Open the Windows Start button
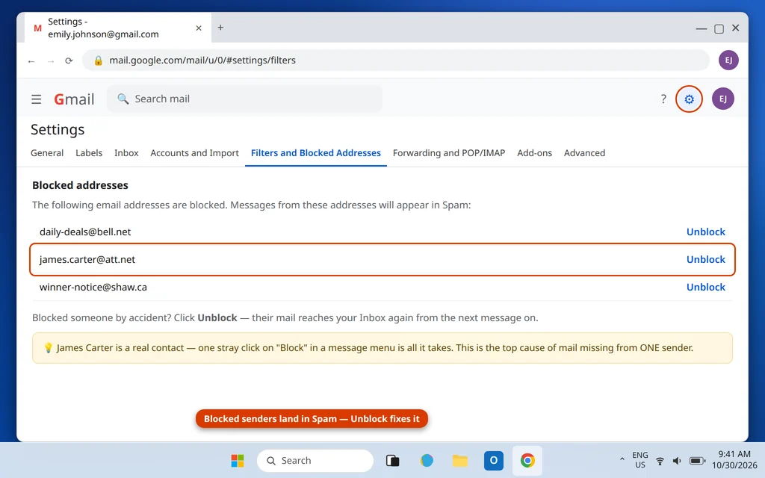The height and width of the screenshot is (478, 765). 238,460
